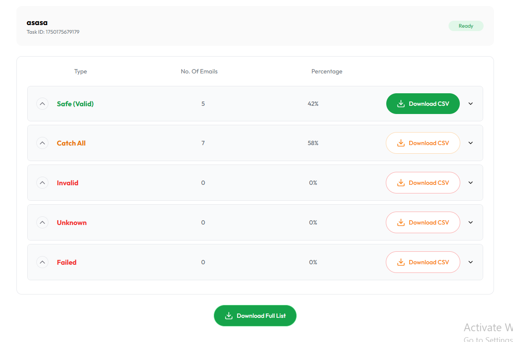Image resolution: width=513 pixels, height=342 pixels.
Task: Download CSV for Invalid emails
Action: pyautogui.click(x=423, y=183)
